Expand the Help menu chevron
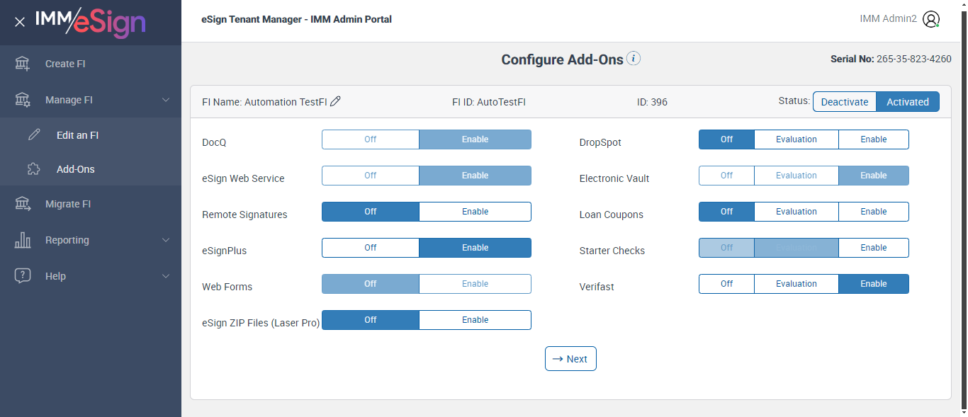 point(166,276)
